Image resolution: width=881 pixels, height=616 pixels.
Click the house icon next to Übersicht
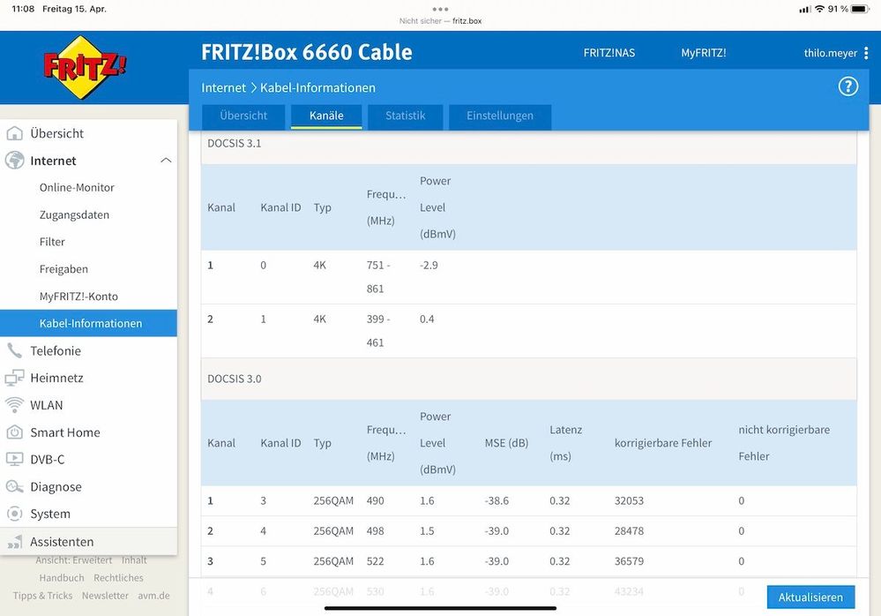(15, 133)
